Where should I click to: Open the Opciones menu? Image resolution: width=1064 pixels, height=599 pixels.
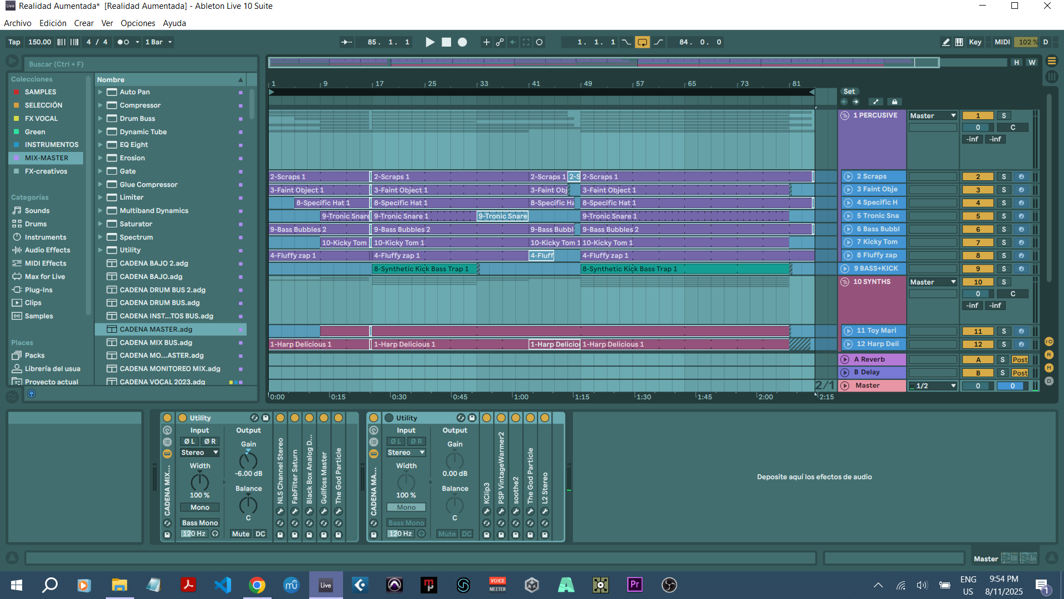tap(137, 23)
